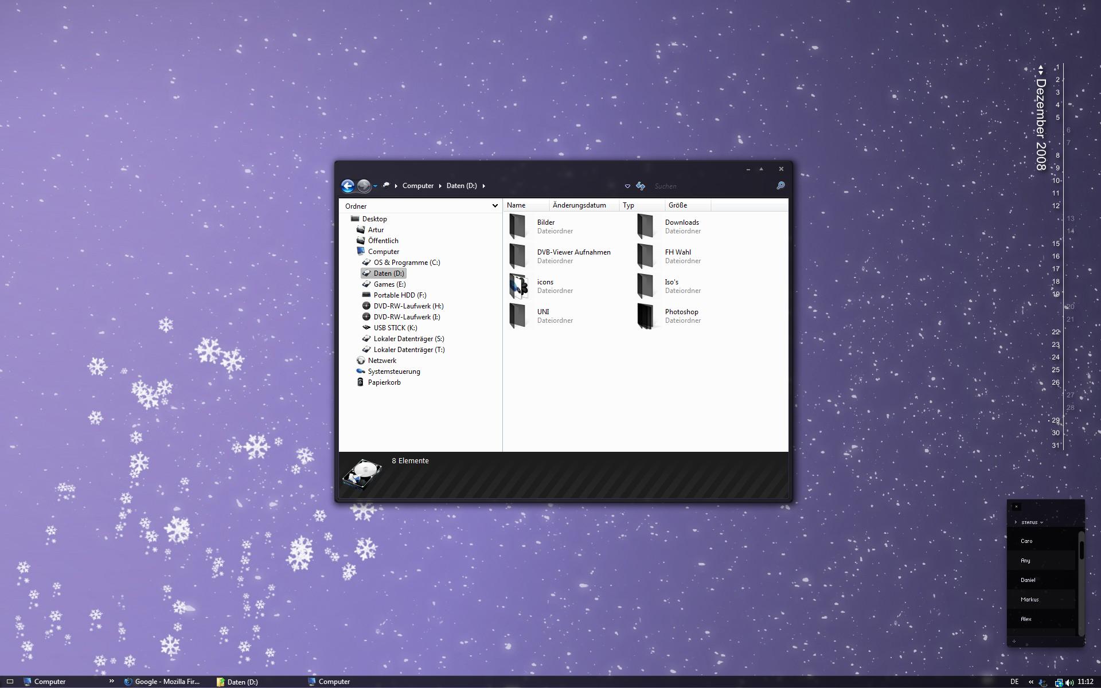Image resolution: width=1101 pixels, height=688 pixels.
Task: Open the Photoshop folder icon
Action: [x=645, y=316]
